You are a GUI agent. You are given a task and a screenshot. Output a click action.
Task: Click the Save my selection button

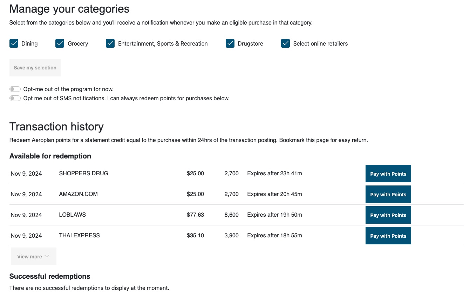tap(35, 67)
